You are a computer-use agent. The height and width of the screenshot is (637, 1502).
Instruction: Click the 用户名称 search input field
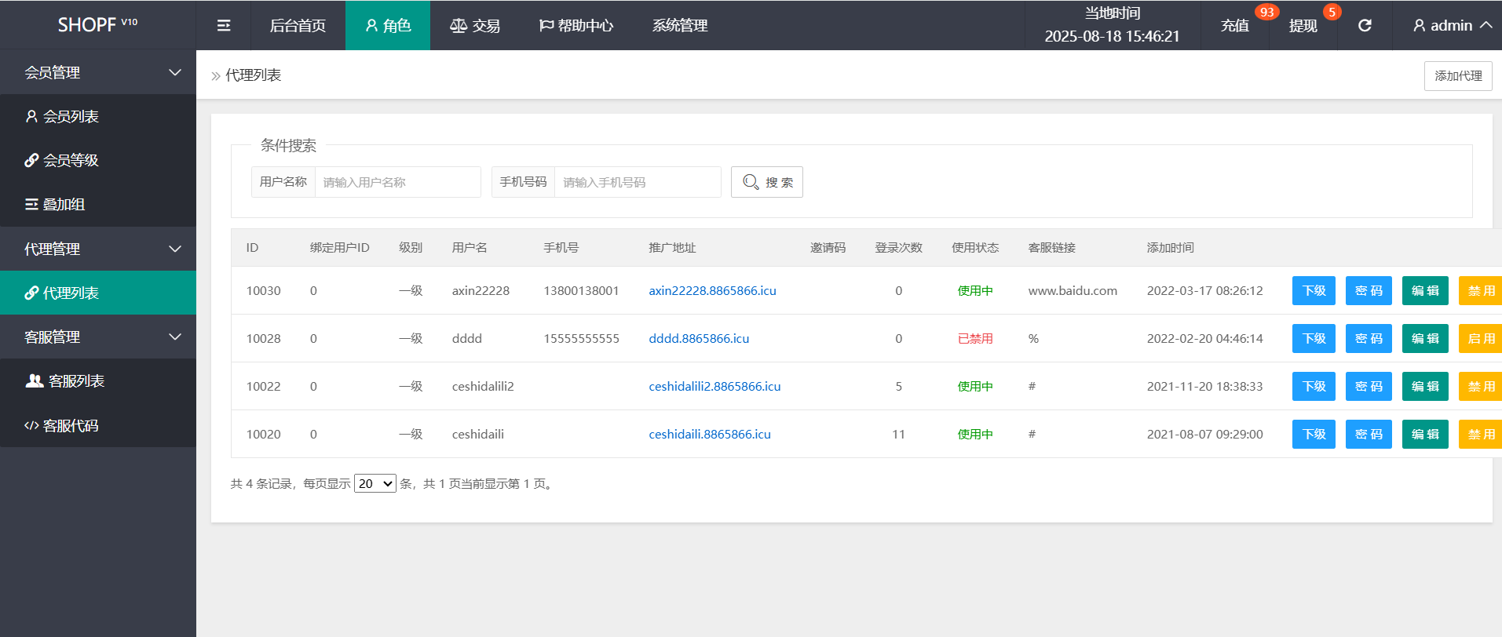pyautogui.click(x=397, y=183)
